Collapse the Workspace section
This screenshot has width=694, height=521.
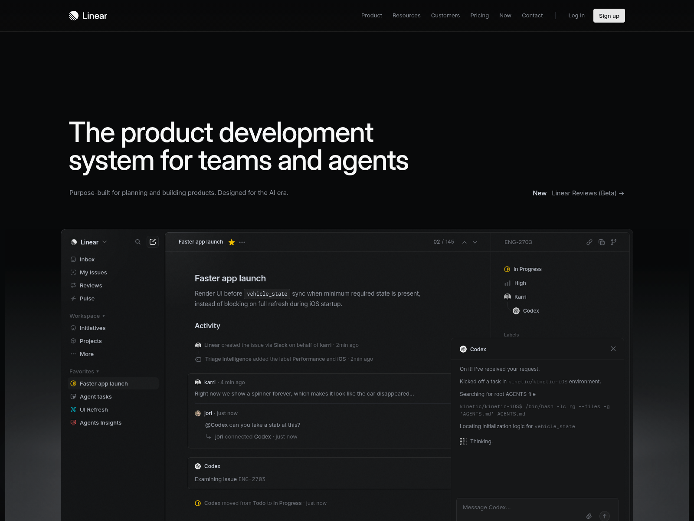click(87, 316)
